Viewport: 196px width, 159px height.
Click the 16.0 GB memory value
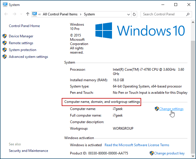(x=118, y=80)
